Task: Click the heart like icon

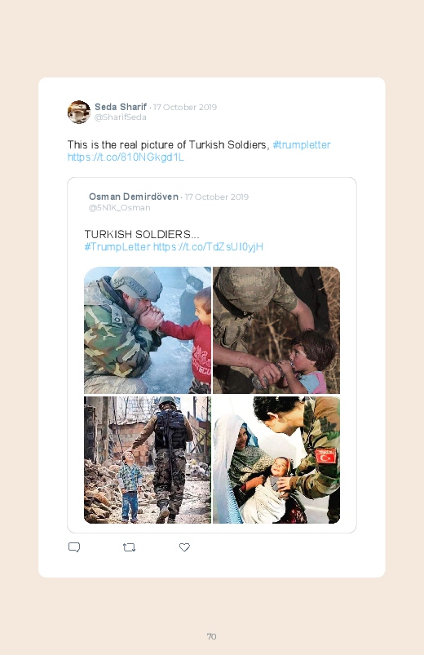Action: [184, 547]
